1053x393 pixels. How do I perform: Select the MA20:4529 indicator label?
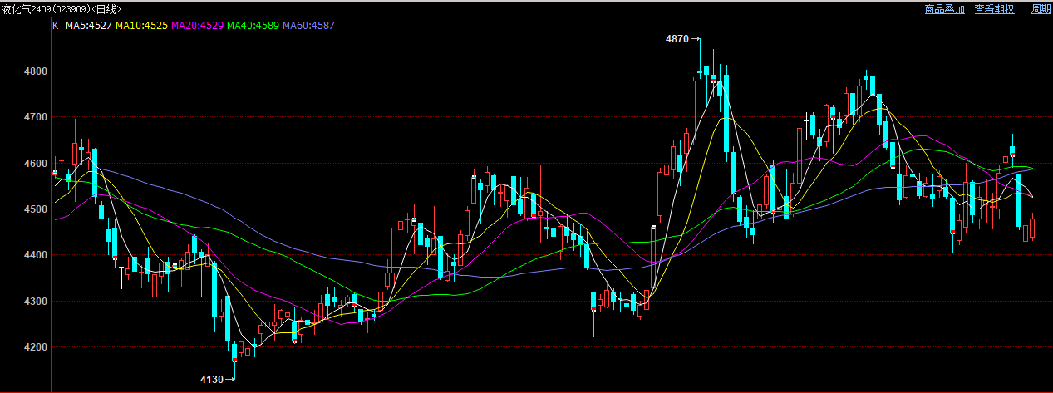coord(197,26)
